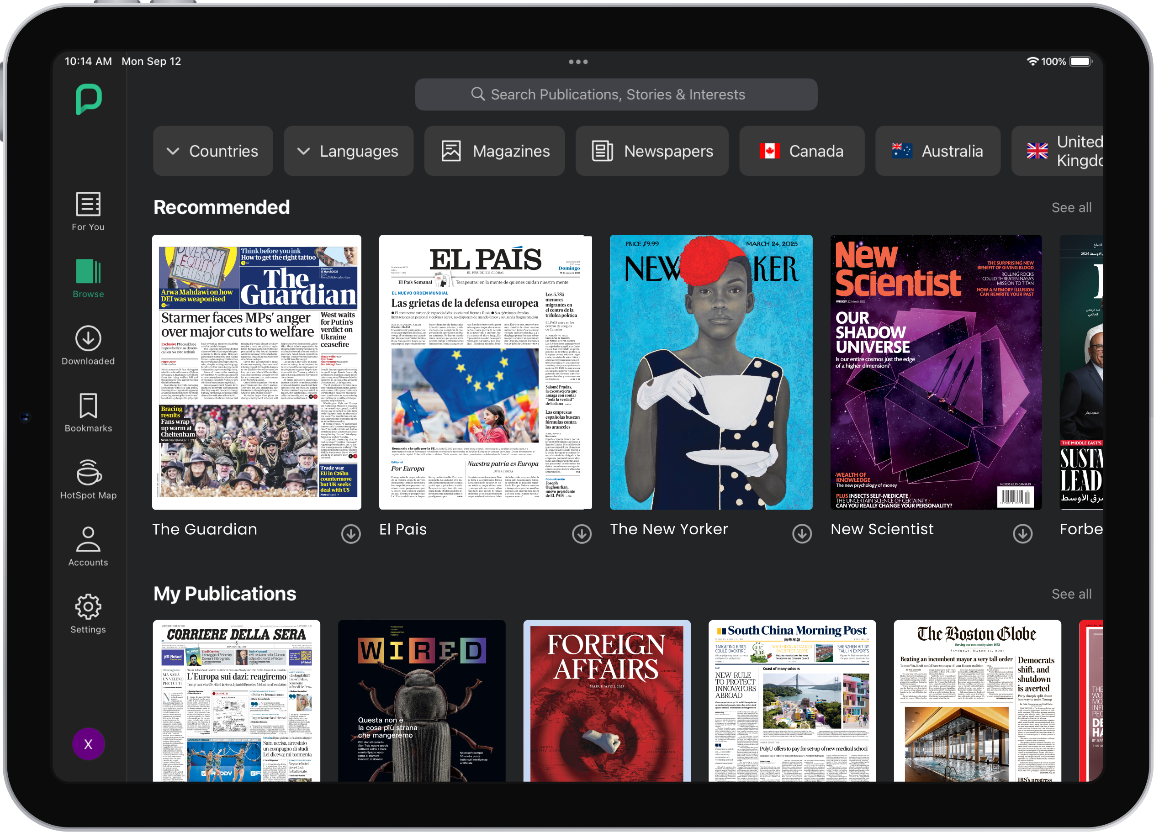Download The Guardian issue
Screen dimensions: 1154x832
[x=350, y=533]
